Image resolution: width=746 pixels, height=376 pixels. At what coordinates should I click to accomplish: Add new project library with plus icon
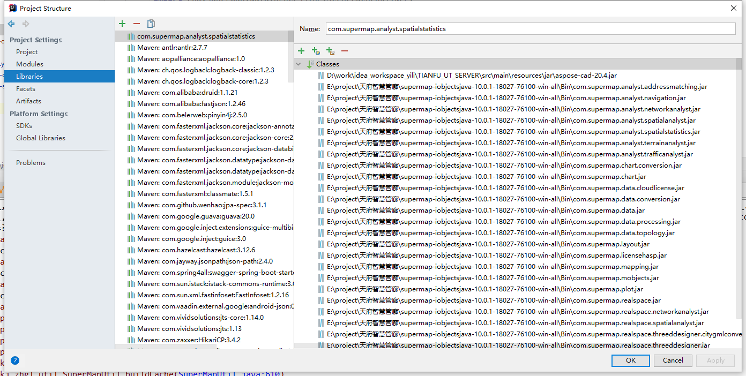point(122,24)
